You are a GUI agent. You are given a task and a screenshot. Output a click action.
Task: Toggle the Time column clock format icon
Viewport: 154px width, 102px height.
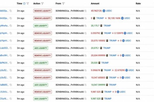click(24, 3)
